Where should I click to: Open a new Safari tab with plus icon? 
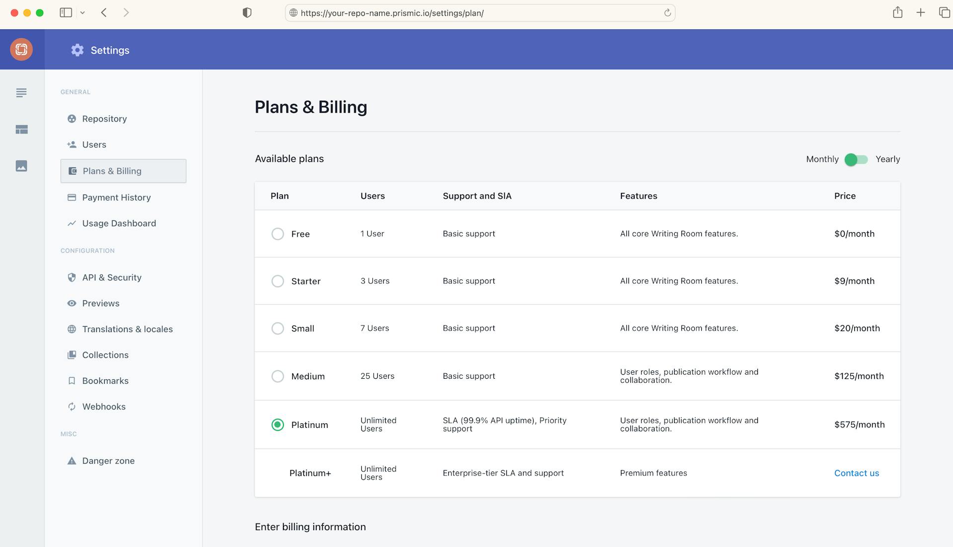click(x=920, y=12)
